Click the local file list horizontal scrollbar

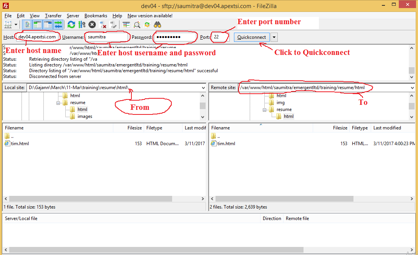(x=91, y=199)
